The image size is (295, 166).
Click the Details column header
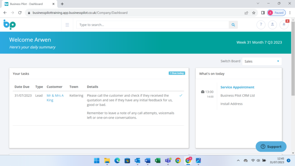click(x=92, y=87)
